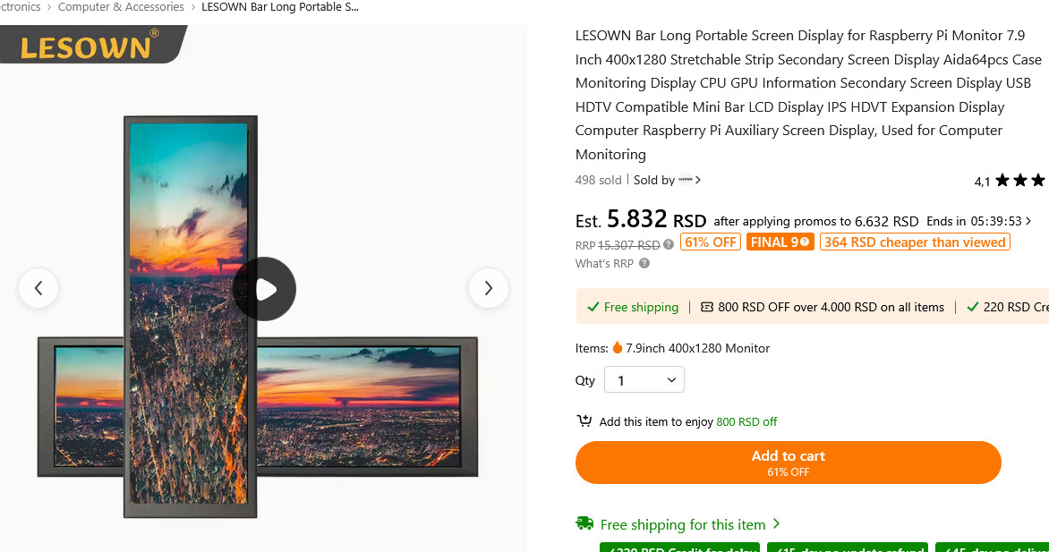
Task: Go to previous product image
Action: (38, 288)
